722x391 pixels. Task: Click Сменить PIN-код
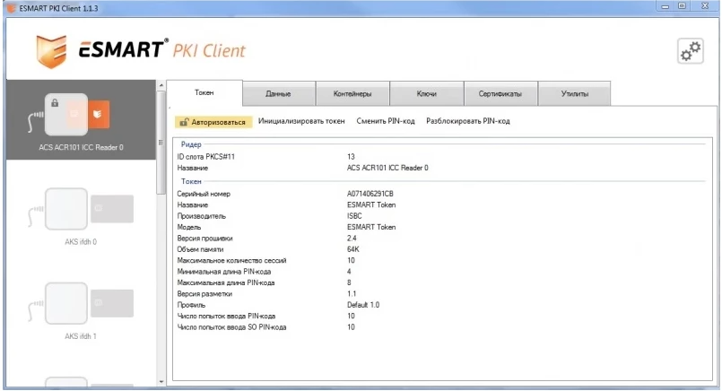click(x=386, y=121)
